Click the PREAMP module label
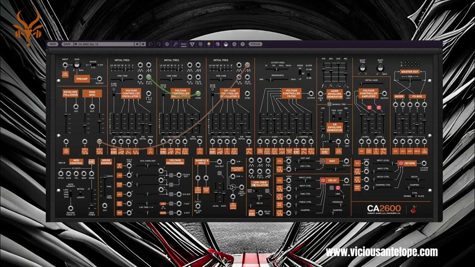This screenshot has height=267, width=475. pyautogui.click(x=82, y=79)
